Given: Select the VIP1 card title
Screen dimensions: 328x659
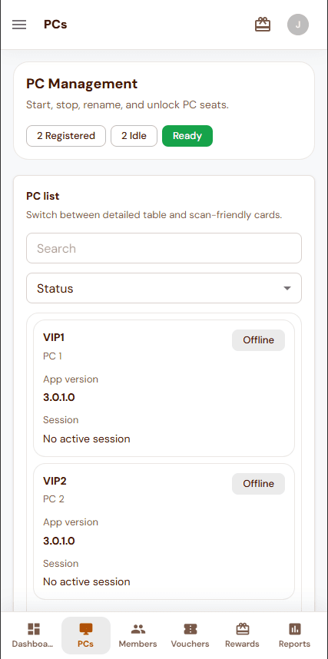Looking at the screenshot, I should click(54, 337).
